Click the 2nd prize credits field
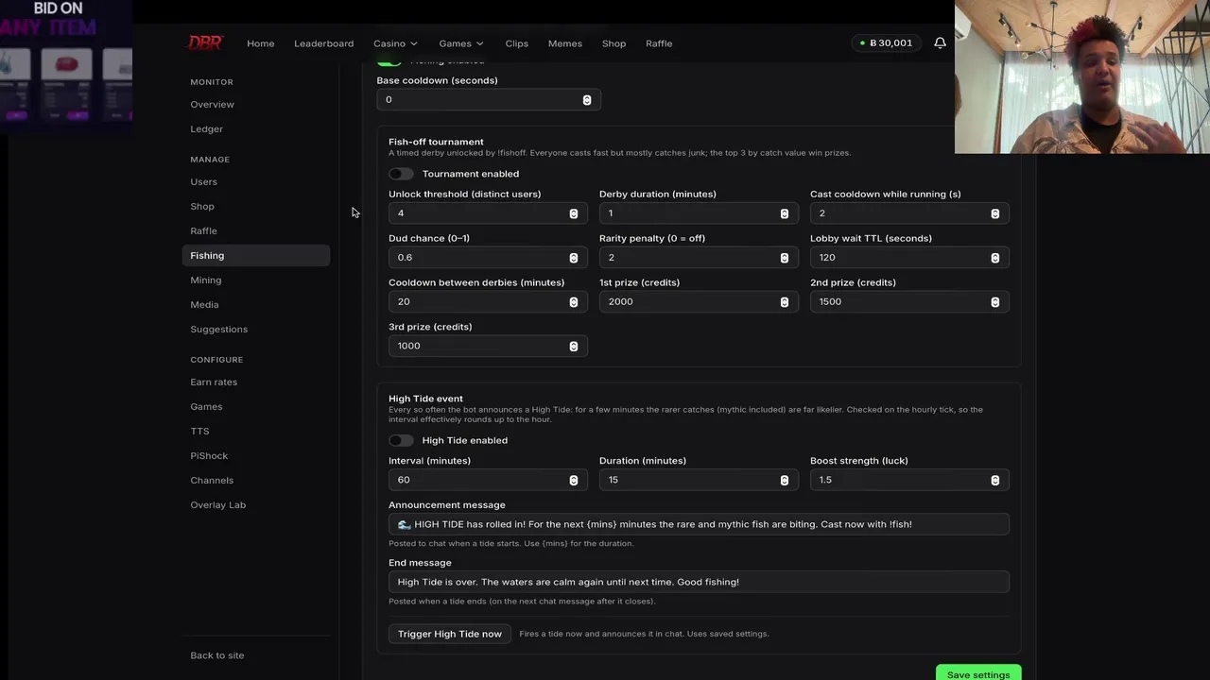The width and height of the screenshot is (1210, 680). [x=909, y=301]
